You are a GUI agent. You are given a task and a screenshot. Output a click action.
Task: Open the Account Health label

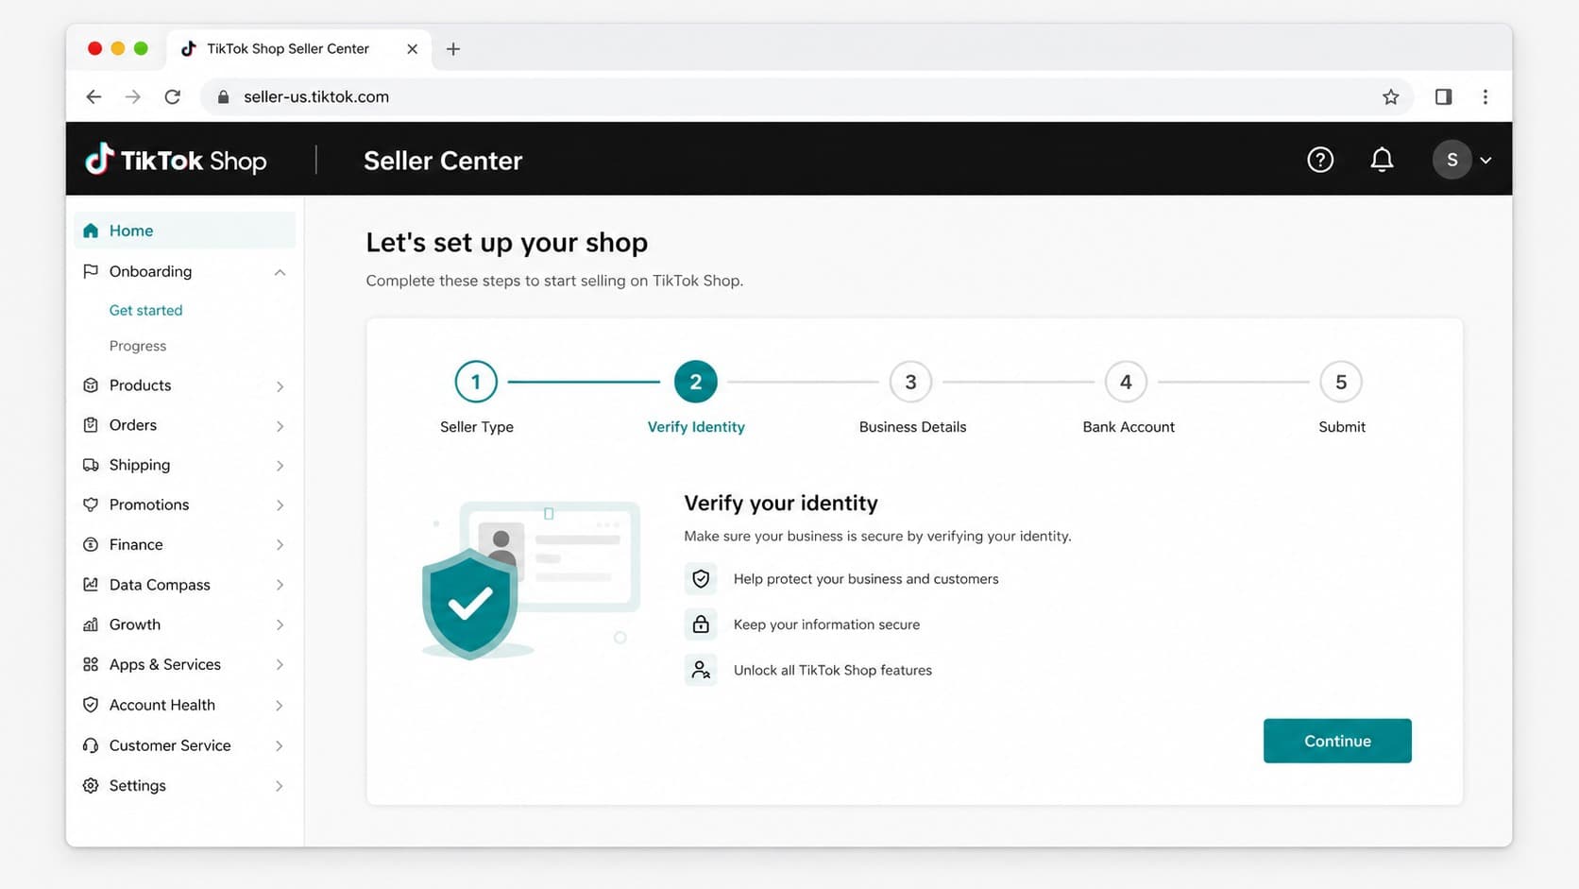(162, 705)
